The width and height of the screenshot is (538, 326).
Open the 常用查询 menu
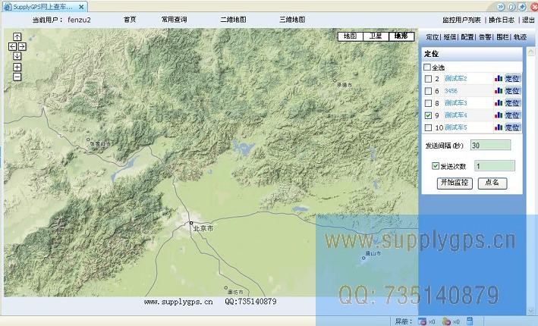pyautogui.click(x=174, y=19)
